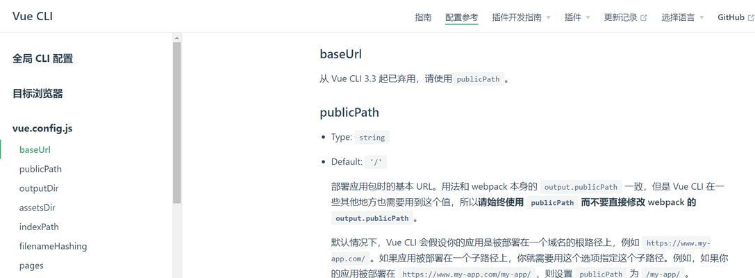Click the publicPath code in the deprecation note

(478, 79)
